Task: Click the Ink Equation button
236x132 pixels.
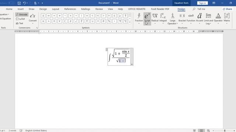Action: point(6,19)
